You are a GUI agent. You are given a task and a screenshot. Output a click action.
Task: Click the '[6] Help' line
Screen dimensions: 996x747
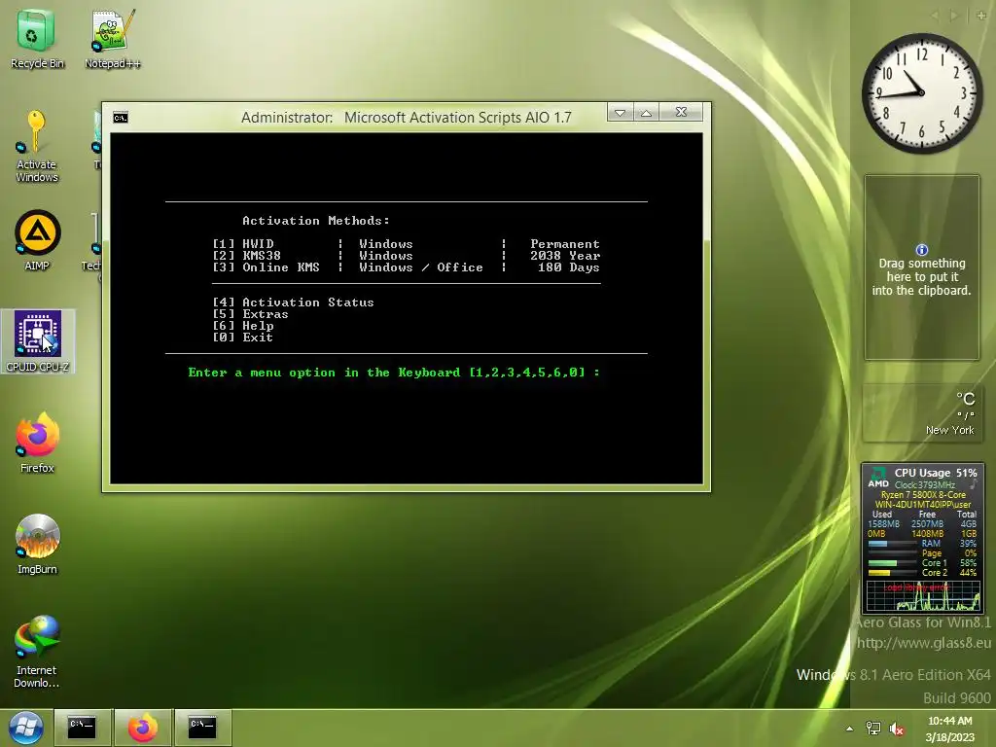click(243, 326)
